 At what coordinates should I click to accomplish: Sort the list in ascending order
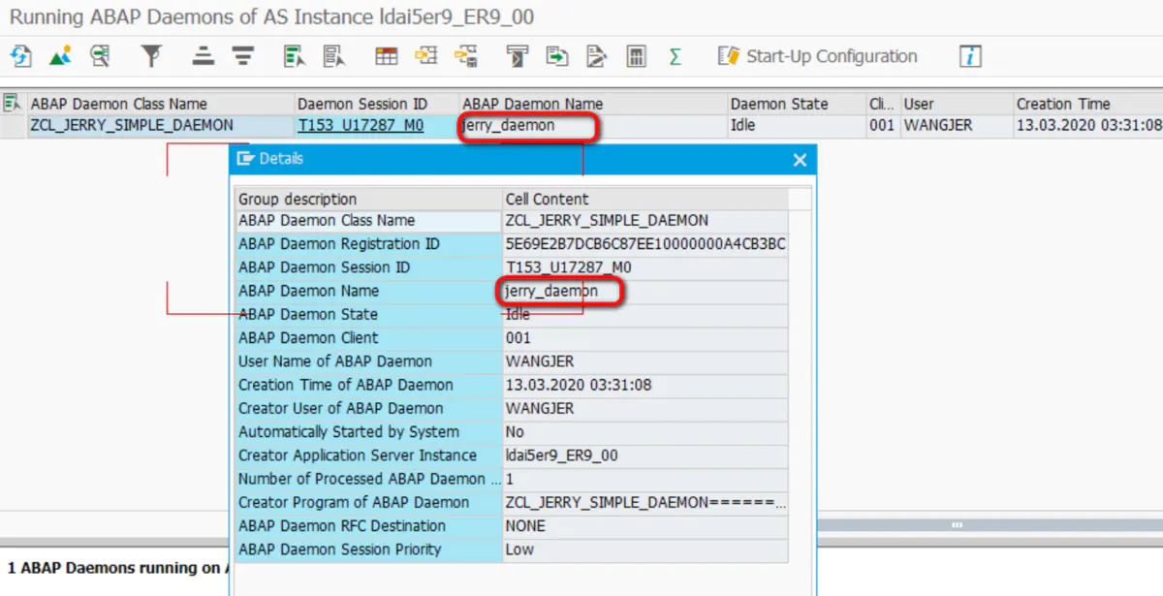pyautogui.click(x=203, y=56)
